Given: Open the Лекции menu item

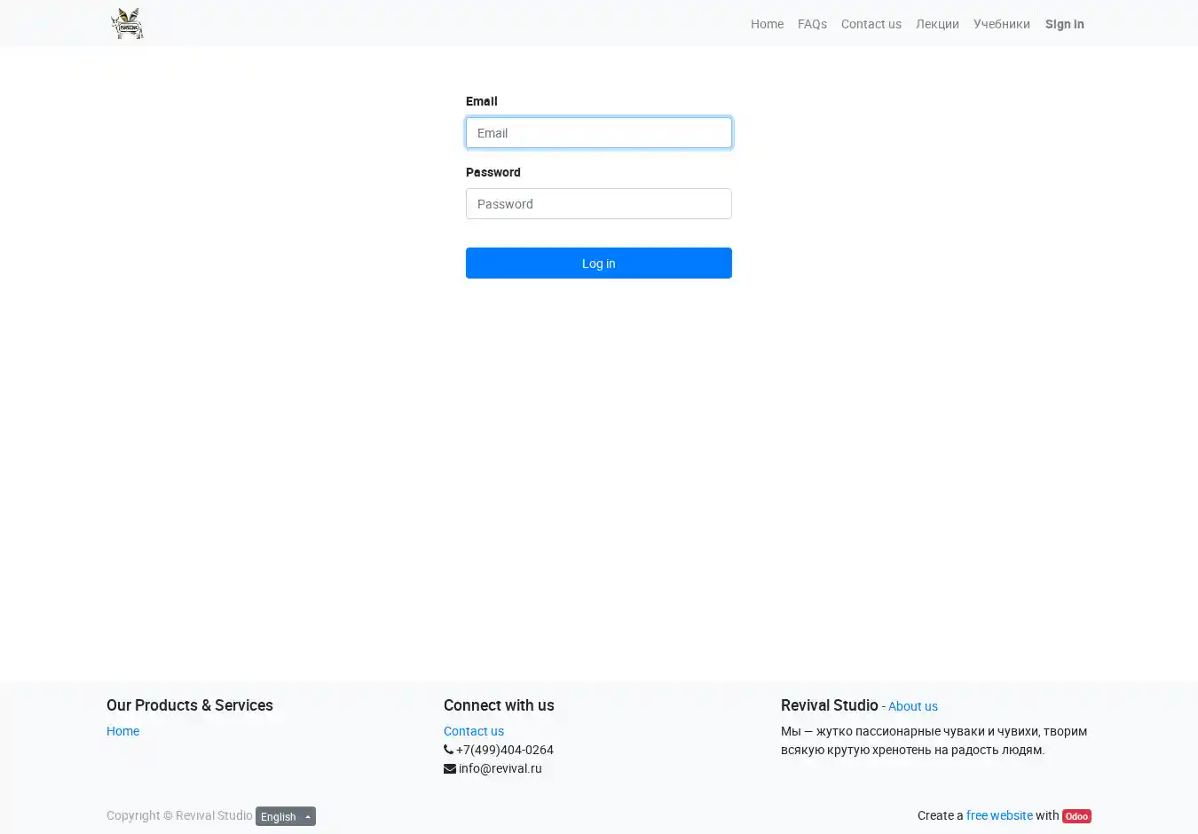Looking at the screenshot, I should 937,24.
